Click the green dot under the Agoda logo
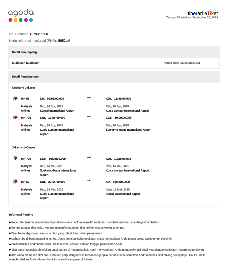The height and width of the screenshot is (271, 227). click(21, 20)
